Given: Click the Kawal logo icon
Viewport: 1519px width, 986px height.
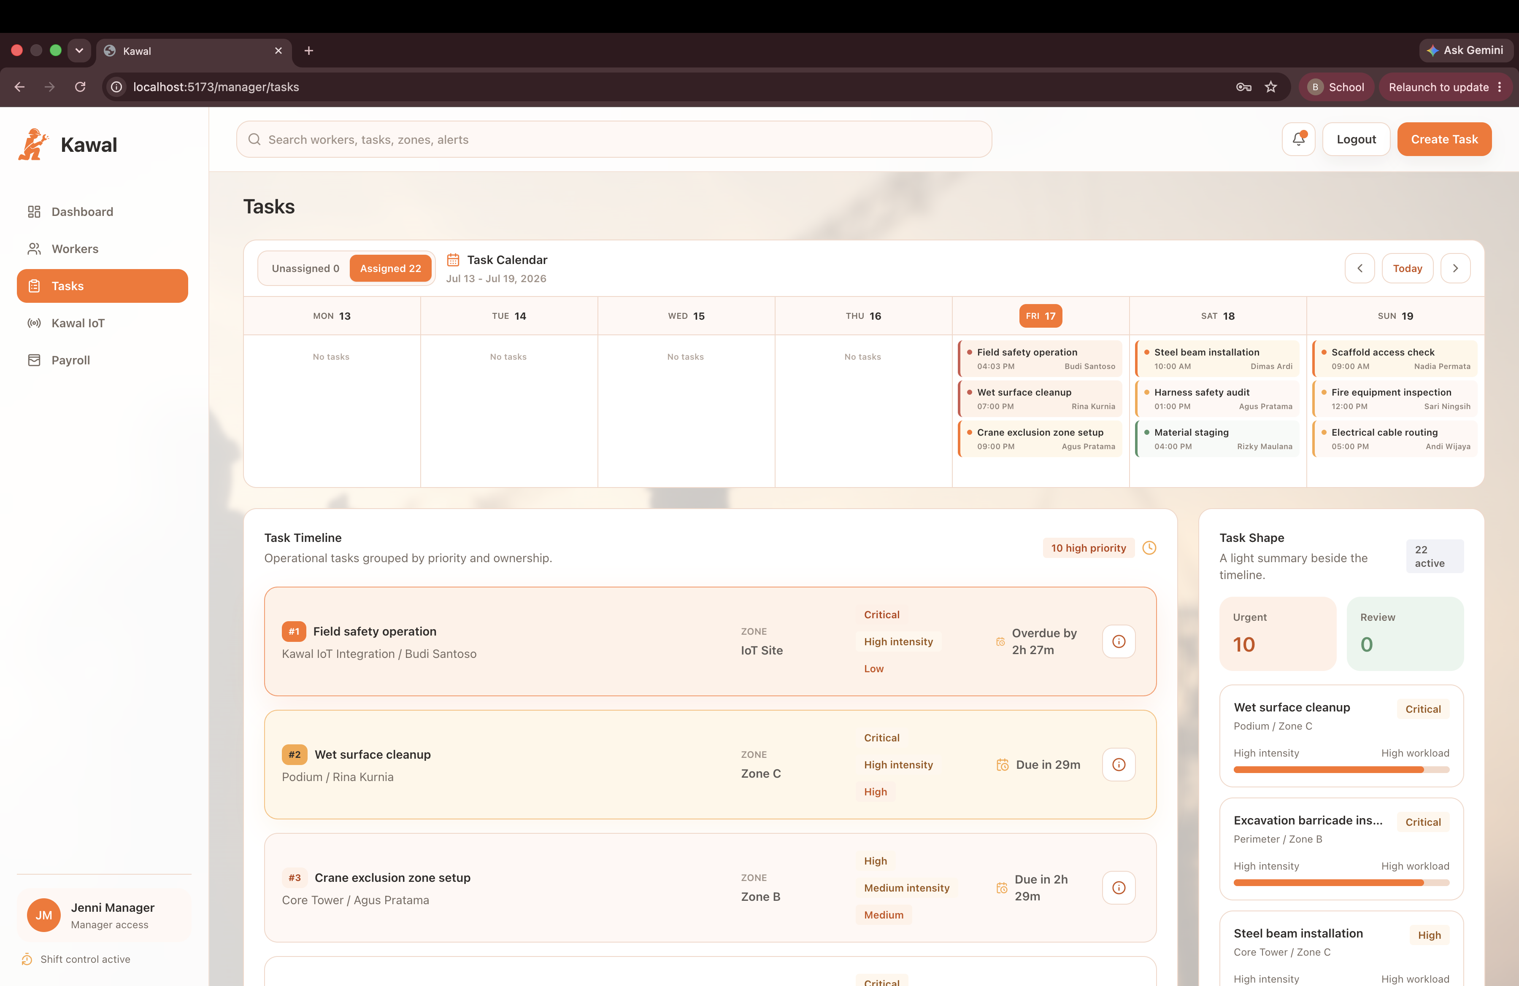Looking at the screenshot, I should pyautogui.click(x=33, y=144).
